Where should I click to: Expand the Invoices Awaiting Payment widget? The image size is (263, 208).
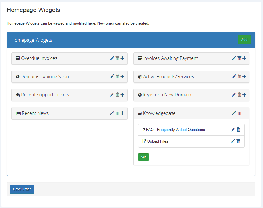pyautogui.click(x=244, y=58)
